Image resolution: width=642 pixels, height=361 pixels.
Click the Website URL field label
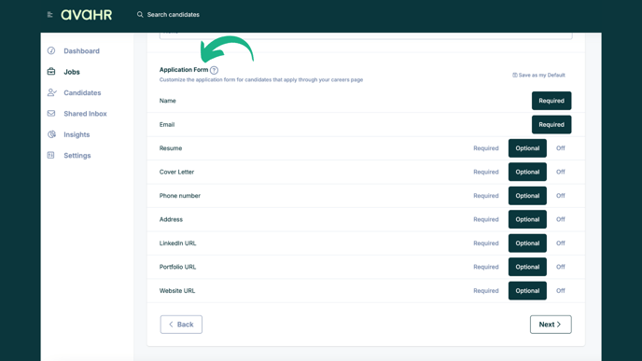177,291
